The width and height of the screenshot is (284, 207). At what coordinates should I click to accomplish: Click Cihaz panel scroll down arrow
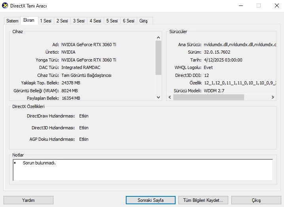[x=158, y=97]
